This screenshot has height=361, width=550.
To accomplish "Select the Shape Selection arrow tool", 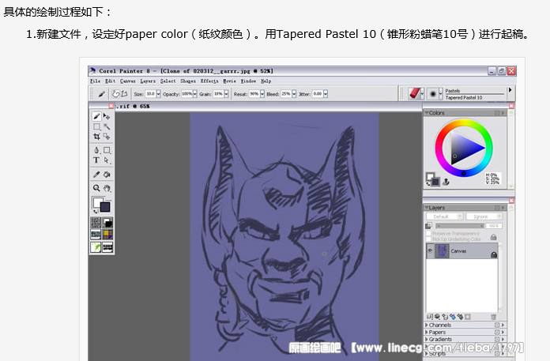I will pyautogui.click(x=107, y=160).
